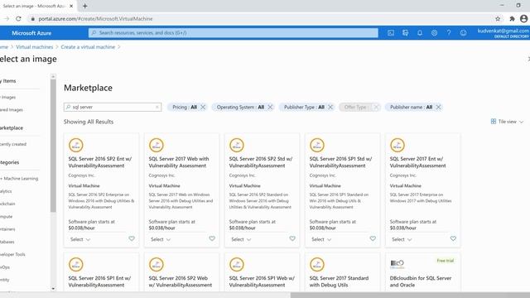This screenshot has height=298, width=530.
Task: Open SQL Server 2017 Ent w/ VulnerabilityAssessment title
Action: (x=417, y=162)
